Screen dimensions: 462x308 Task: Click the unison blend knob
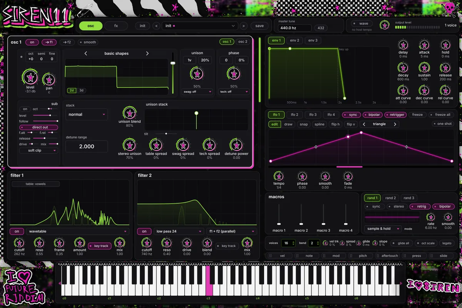pyautogui.click(x=130, y=114)
